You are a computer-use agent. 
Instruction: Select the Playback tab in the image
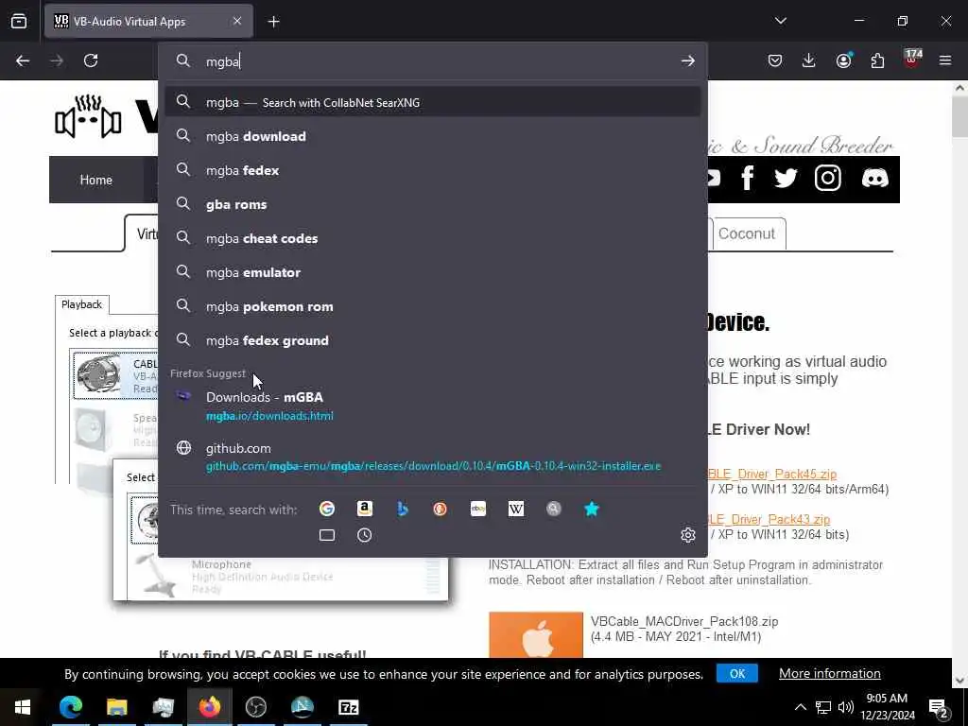point(81,304)
